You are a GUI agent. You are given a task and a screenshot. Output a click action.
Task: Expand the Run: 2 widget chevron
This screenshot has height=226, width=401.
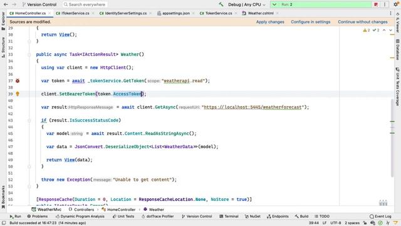pyautogui.click(x=274, y=4)
